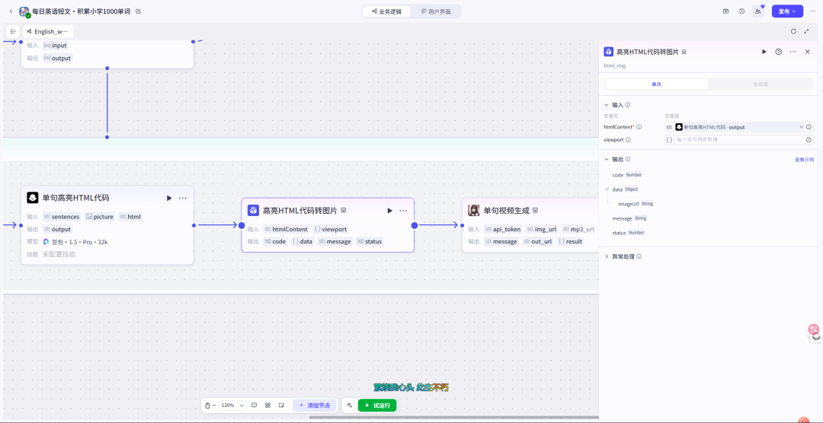Collapse the data Object output tree

607,189
